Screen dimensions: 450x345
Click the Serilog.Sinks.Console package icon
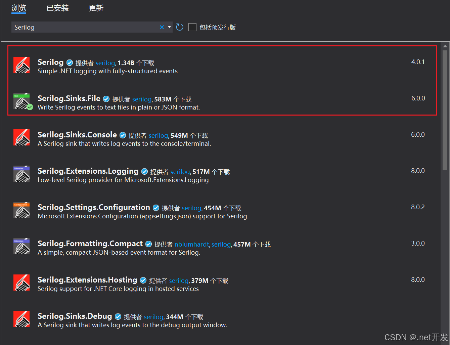(x=21, y=137)
